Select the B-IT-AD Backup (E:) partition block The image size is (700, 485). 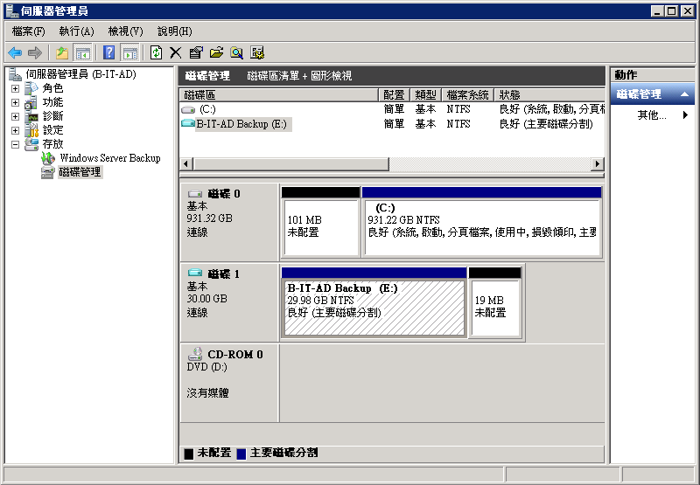pyautogui.click(x=374, y=302)
